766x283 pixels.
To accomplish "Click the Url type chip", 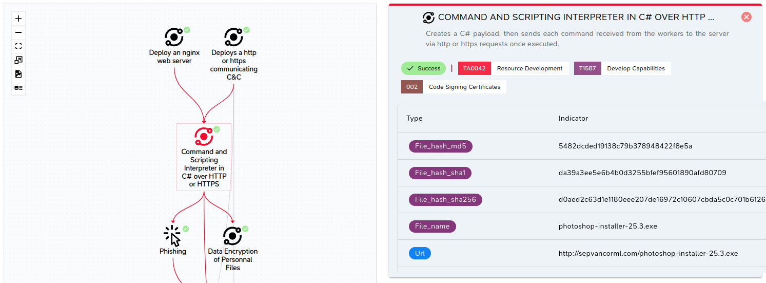I will pos(420,253).
